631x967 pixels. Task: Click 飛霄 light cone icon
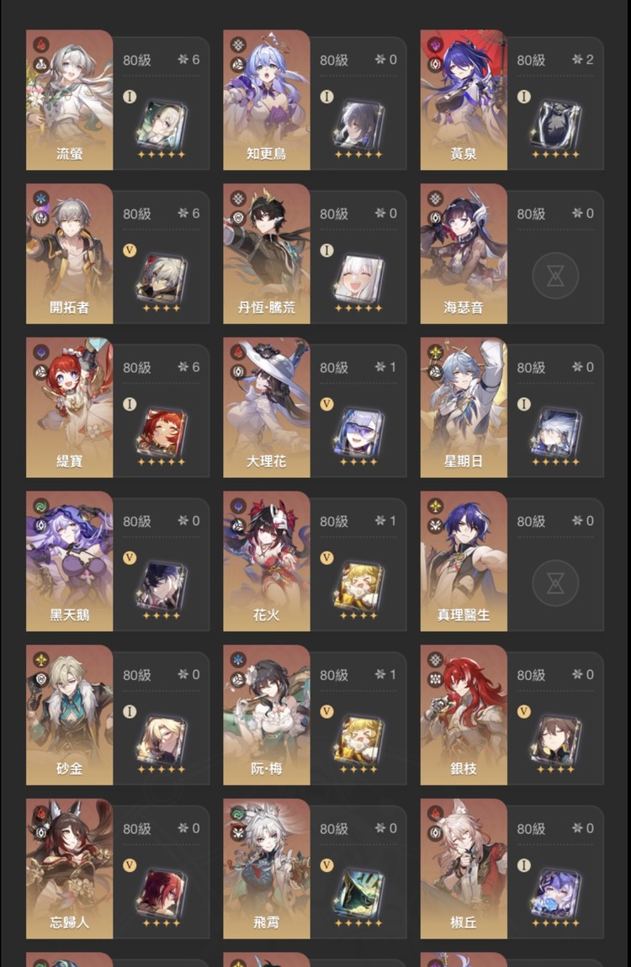tap(358, 895)
